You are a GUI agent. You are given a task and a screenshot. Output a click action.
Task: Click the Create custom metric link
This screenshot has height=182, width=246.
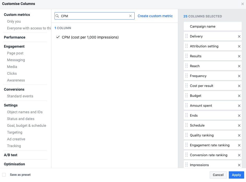point(155,16)
